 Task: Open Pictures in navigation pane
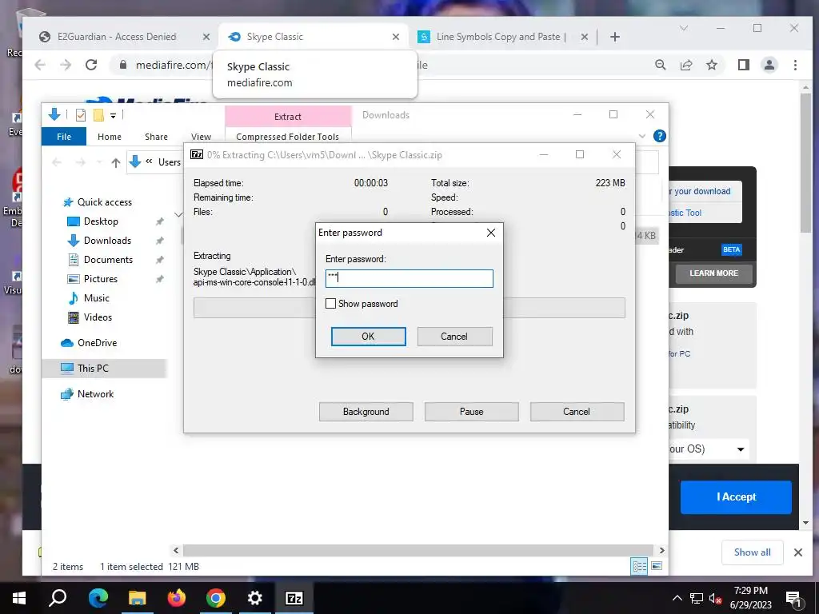pos(100,279)
